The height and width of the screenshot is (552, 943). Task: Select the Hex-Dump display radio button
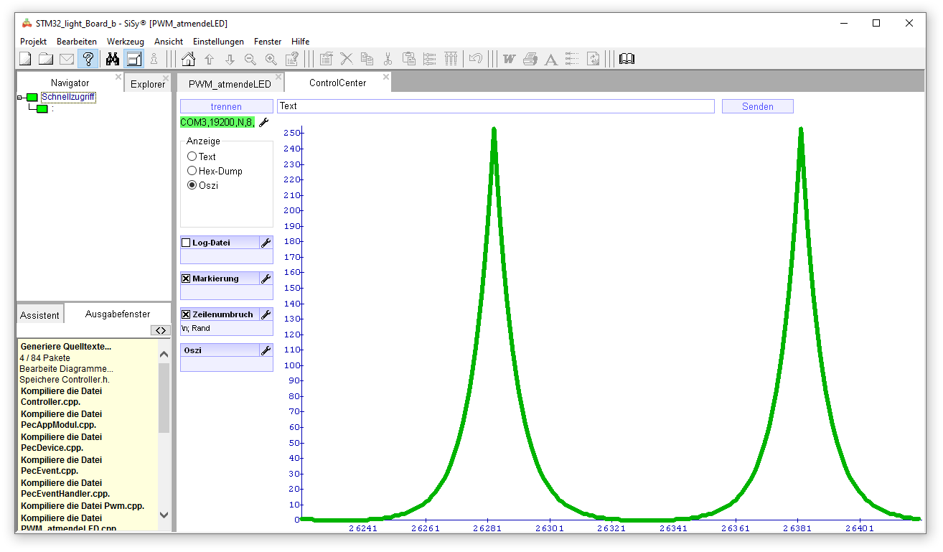[192, 171]
